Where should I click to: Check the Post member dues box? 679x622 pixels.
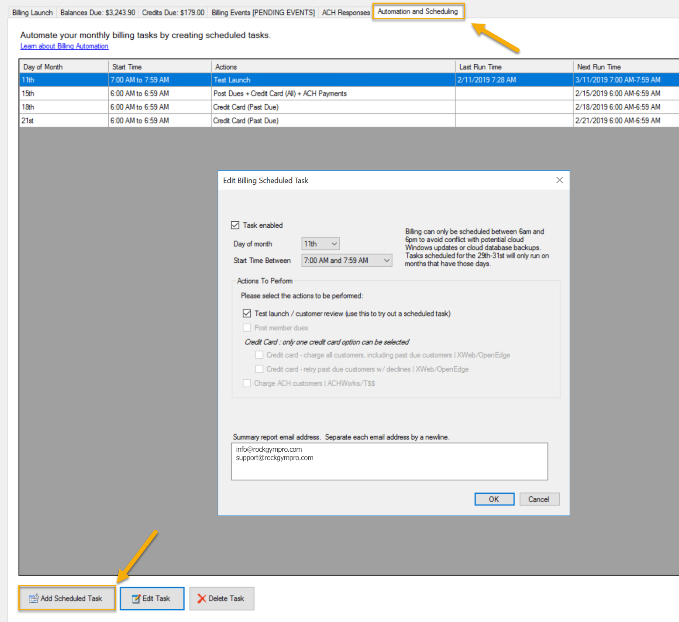(x=247, y=327)
